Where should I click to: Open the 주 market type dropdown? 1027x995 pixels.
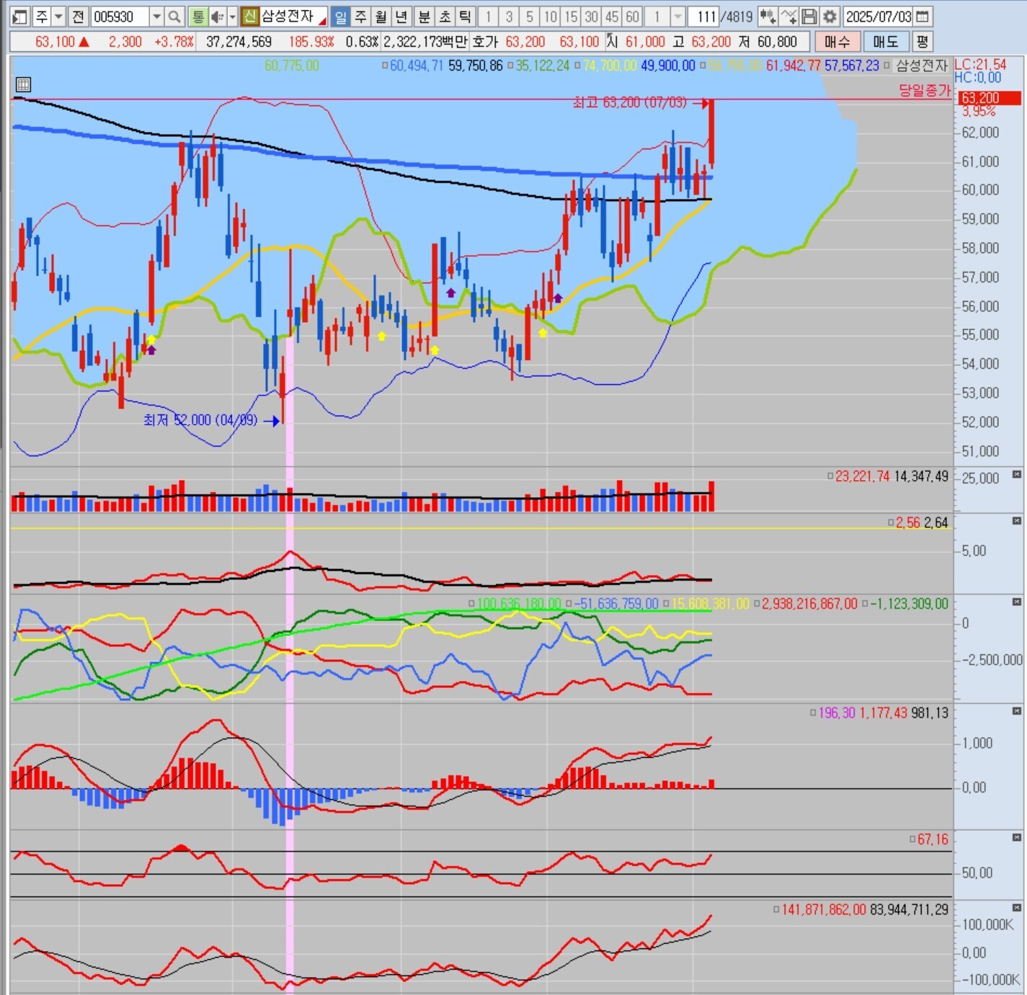[x=59, y=17]
